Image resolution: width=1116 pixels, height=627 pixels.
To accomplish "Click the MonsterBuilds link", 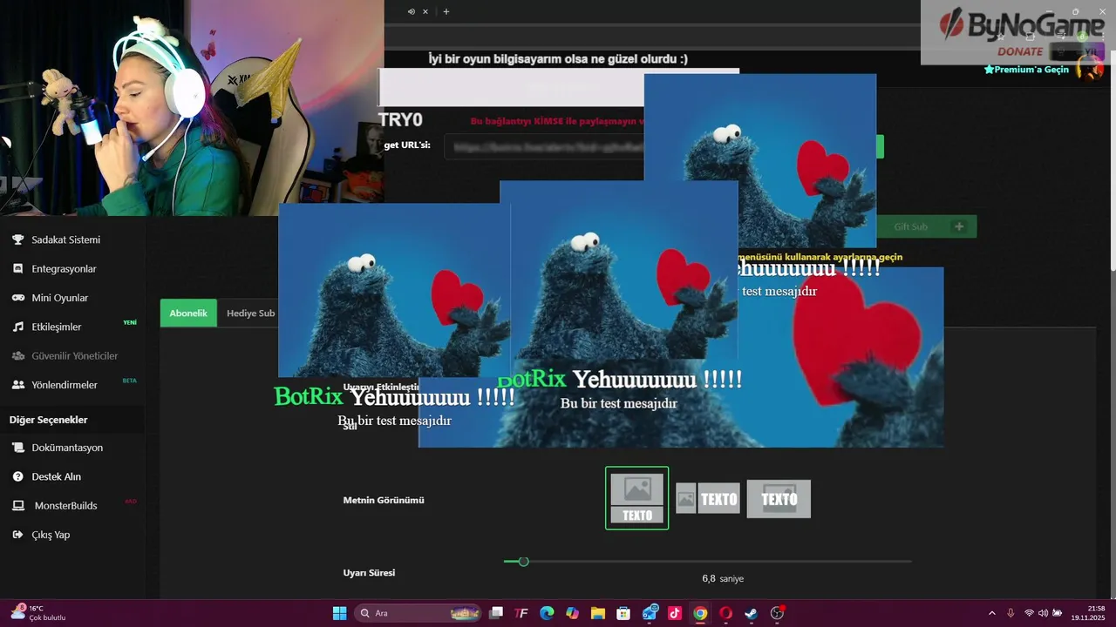I will tap(66, 505).
